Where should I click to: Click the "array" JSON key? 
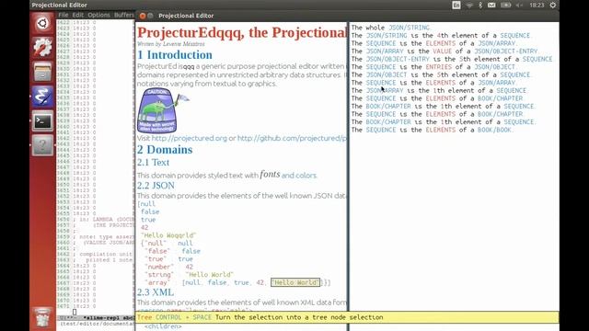(157, 282)
